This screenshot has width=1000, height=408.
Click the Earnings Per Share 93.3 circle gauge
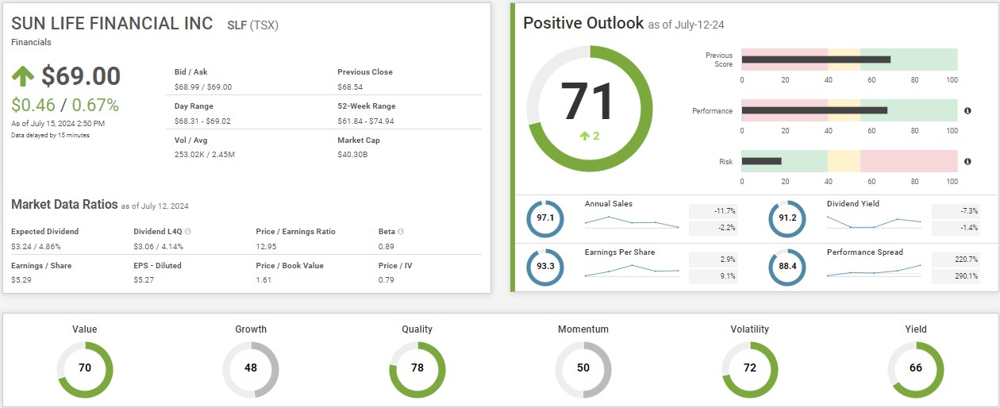tap(545, 267)
